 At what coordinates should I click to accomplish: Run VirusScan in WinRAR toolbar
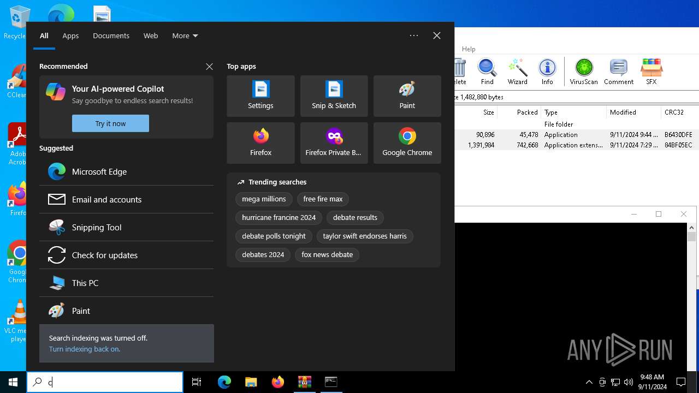click(584, 72)
